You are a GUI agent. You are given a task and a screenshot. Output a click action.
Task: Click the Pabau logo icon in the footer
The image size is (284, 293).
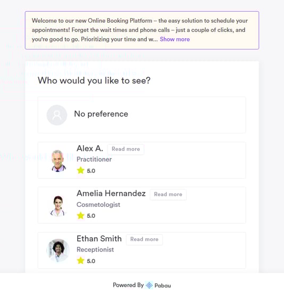(x=149, y=285)
